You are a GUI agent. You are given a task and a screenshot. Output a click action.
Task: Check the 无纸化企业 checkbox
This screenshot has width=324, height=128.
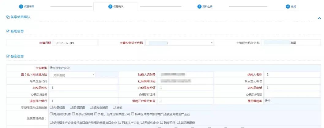(x=142, y=123)
